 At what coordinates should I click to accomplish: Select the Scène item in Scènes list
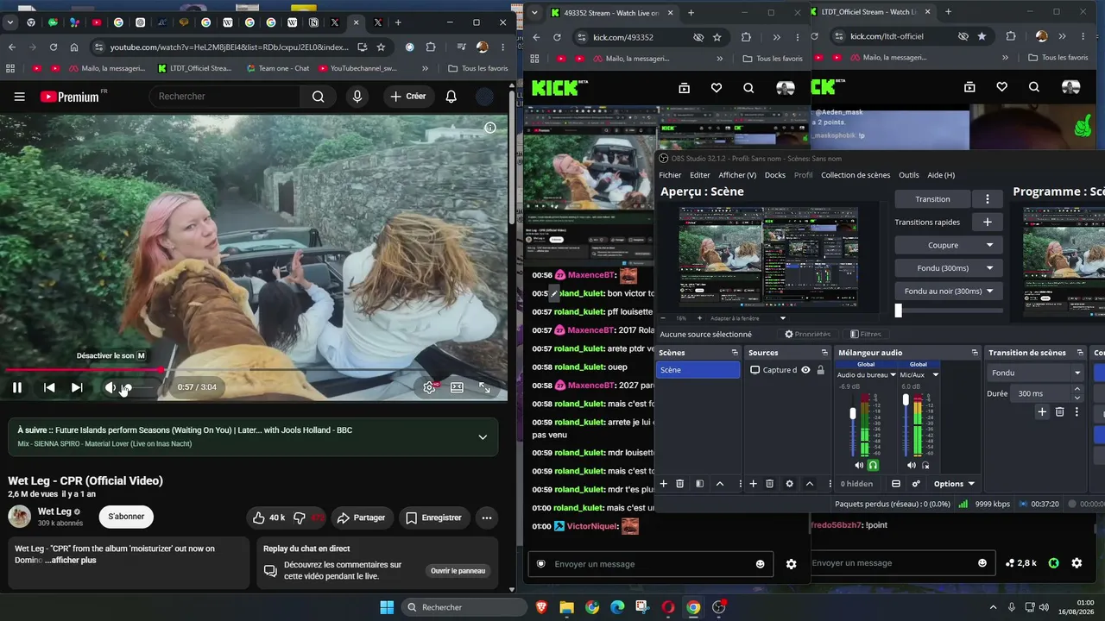(698, 370)
